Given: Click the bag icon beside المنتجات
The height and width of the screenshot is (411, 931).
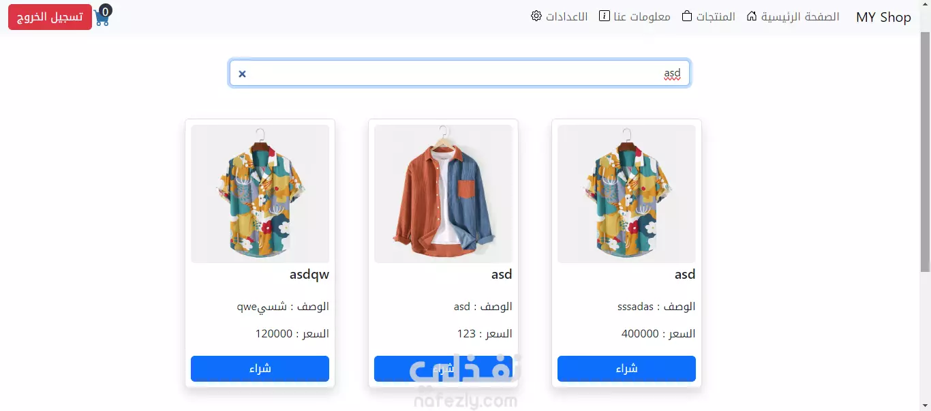Looking at the screenshot, I should pos(687,16).
